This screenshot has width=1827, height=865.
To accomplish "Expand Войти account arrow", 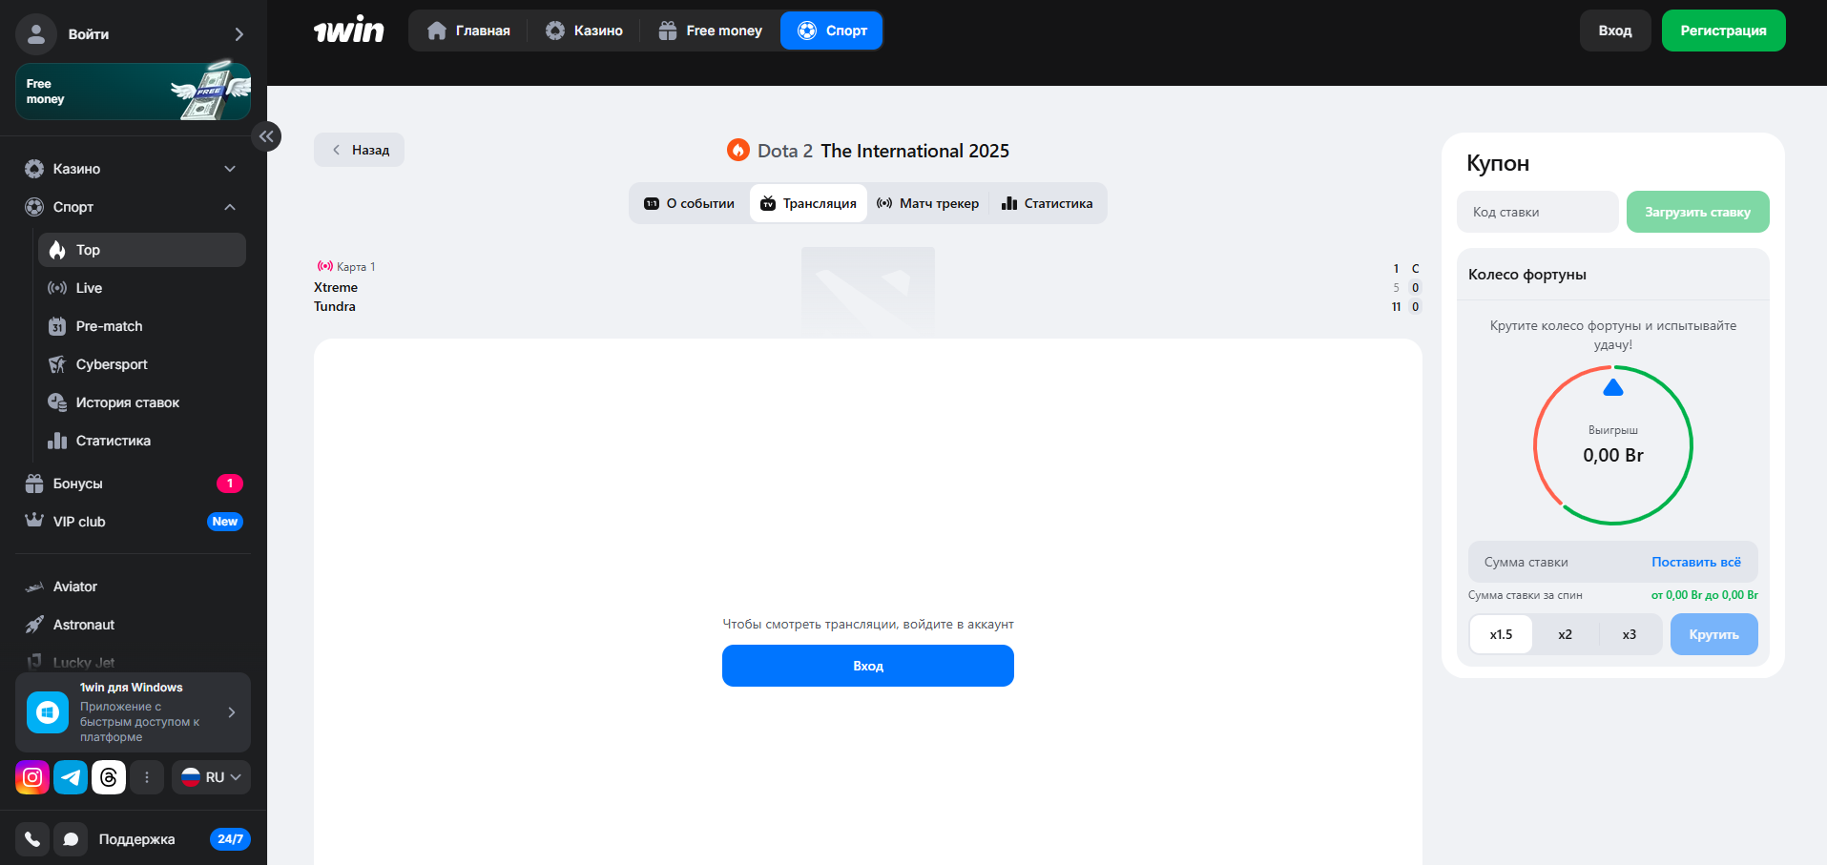I will point(239,34).
